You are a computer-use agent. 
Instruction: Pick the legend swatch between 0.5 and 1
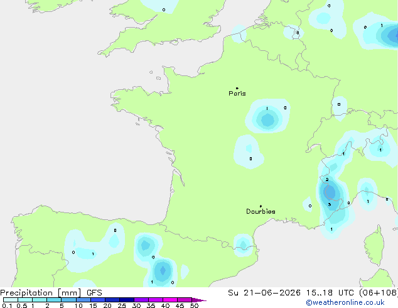[x=25, y=300]
